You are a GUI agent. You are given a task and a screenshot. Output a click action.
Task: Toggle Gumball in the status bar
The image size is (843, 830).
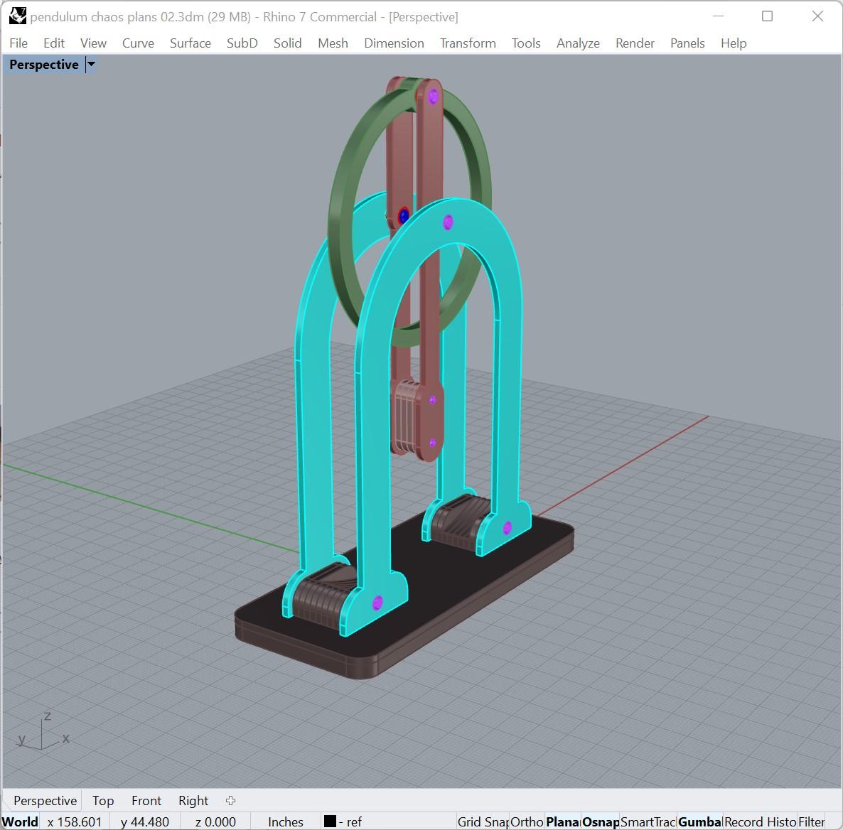(699, 822)
